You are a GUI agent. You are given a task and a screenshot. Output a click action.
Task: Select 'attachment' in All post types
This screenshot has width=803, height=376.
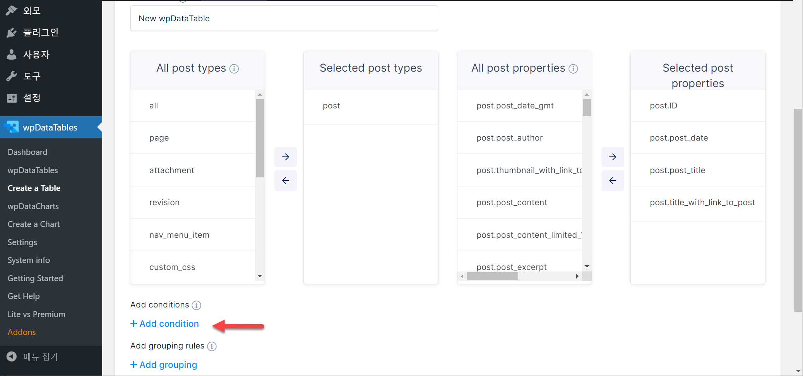193,170
